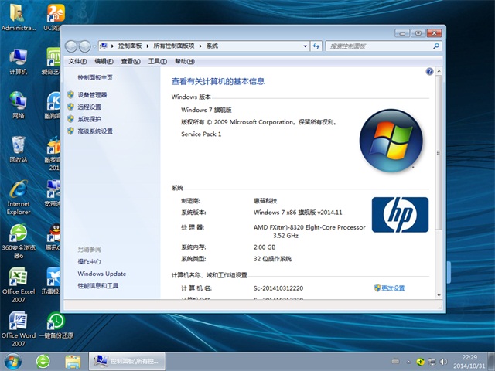Open the 宽带连接 desktop shortcut
The width and height of the screenshot is (495, 371).
(x=53, y=193)
